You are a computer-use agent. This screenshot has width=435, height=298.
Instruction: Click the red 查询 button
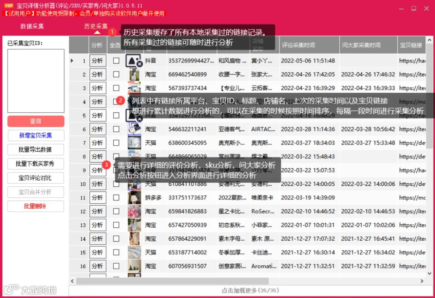click(x=36, y=121)
